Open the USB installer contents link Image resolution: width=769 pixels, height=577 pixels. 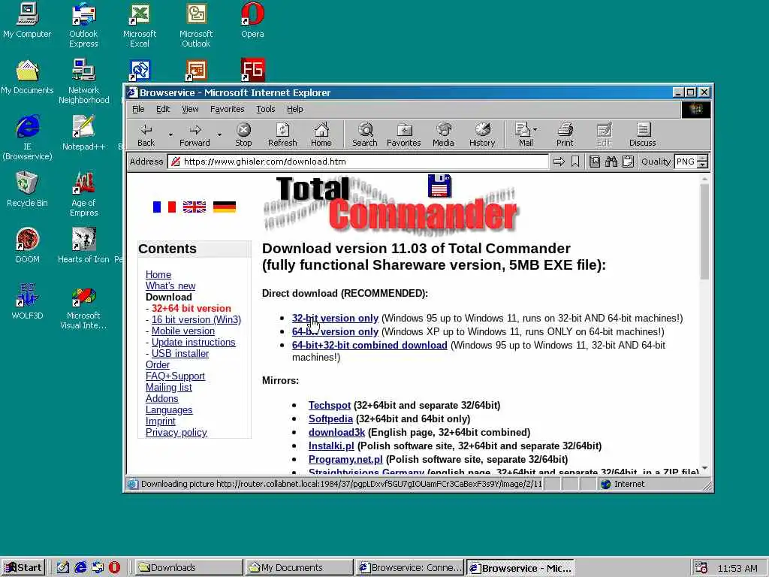tap(180, 353)
